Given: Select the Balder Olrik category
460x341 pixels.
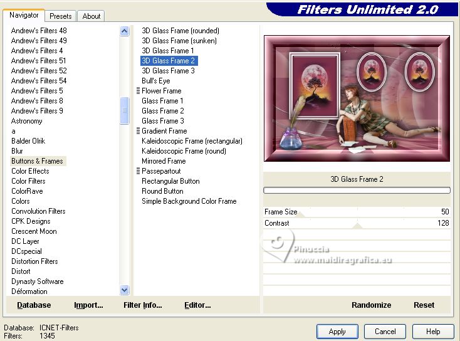Looking at the screenshot, I should (28, 141).
